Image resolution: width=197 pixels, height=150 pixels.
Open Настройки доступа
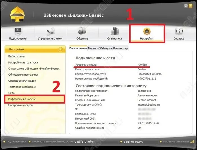(x=20, y=105)
